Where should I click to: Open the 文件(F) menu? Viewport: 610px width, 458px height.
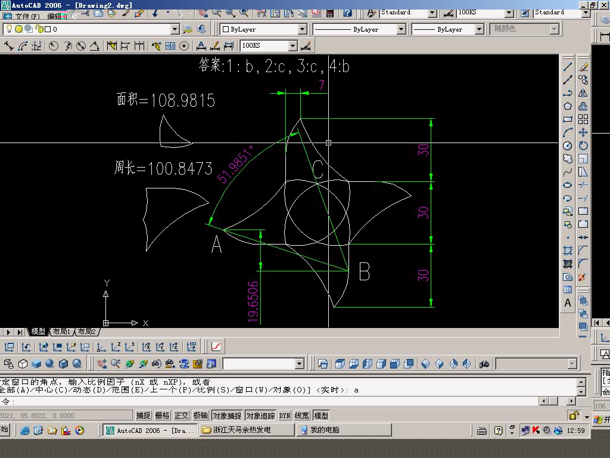click(x=27, y=16)
